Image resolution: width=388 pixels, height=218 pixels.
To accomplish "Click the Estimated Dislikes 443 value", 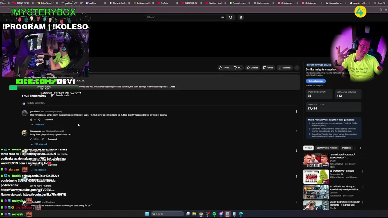I will (339, 96).
